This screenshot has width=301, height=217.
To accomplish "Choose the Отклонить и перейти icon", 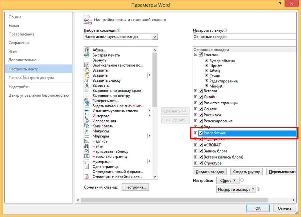I will 87,177.
